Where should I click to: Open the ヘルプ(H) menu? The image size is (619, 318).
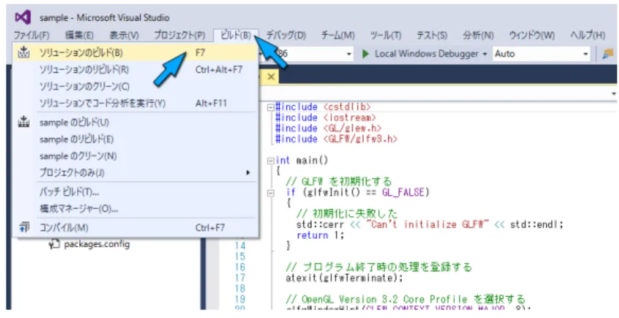pyautogui.click(x=587, y=35)
